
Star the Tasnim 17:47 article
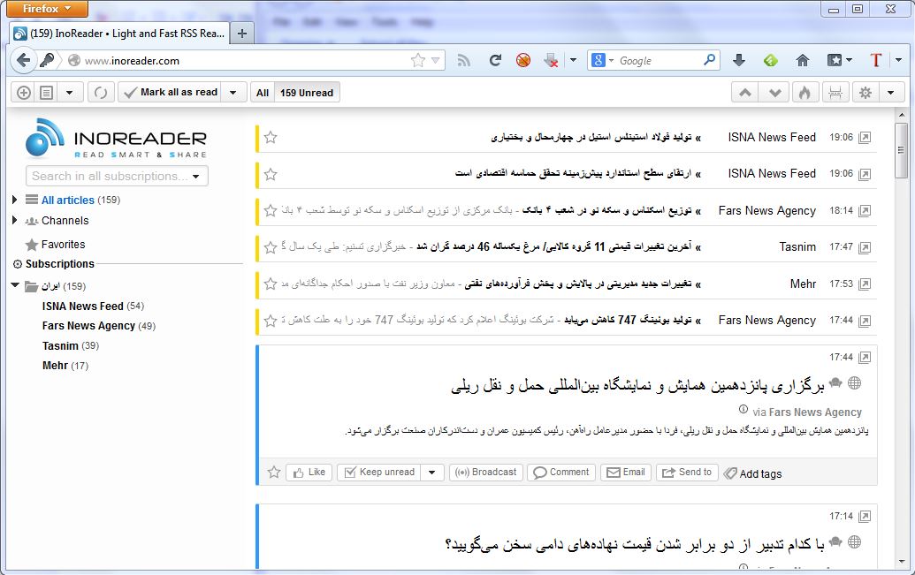tap(271, 248)
